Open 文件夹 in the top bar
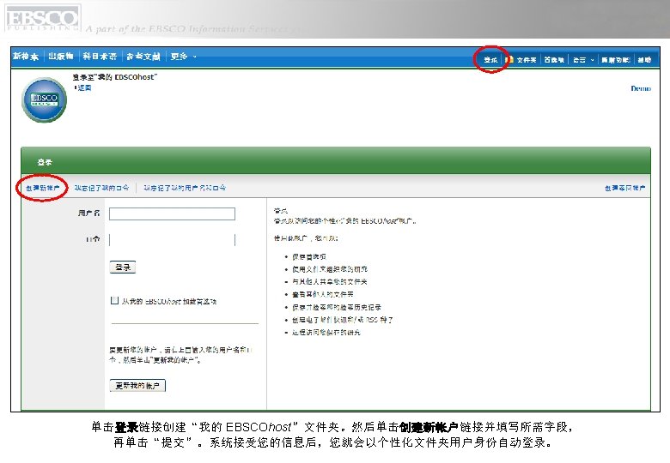Viewport: 670px width, 463px height. [527, 60]
